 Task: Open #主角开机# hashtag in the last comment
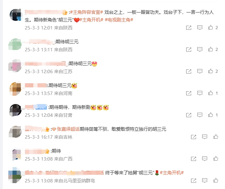(172, 173)
